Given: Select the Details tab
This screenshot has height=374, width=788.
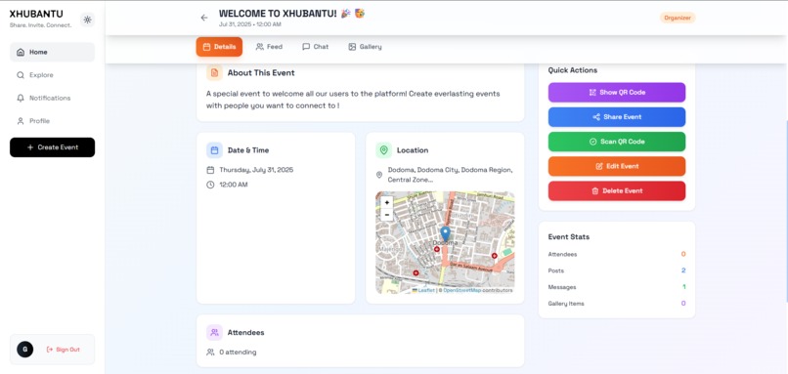Looking at the screenshot, I should pos(219,47).
